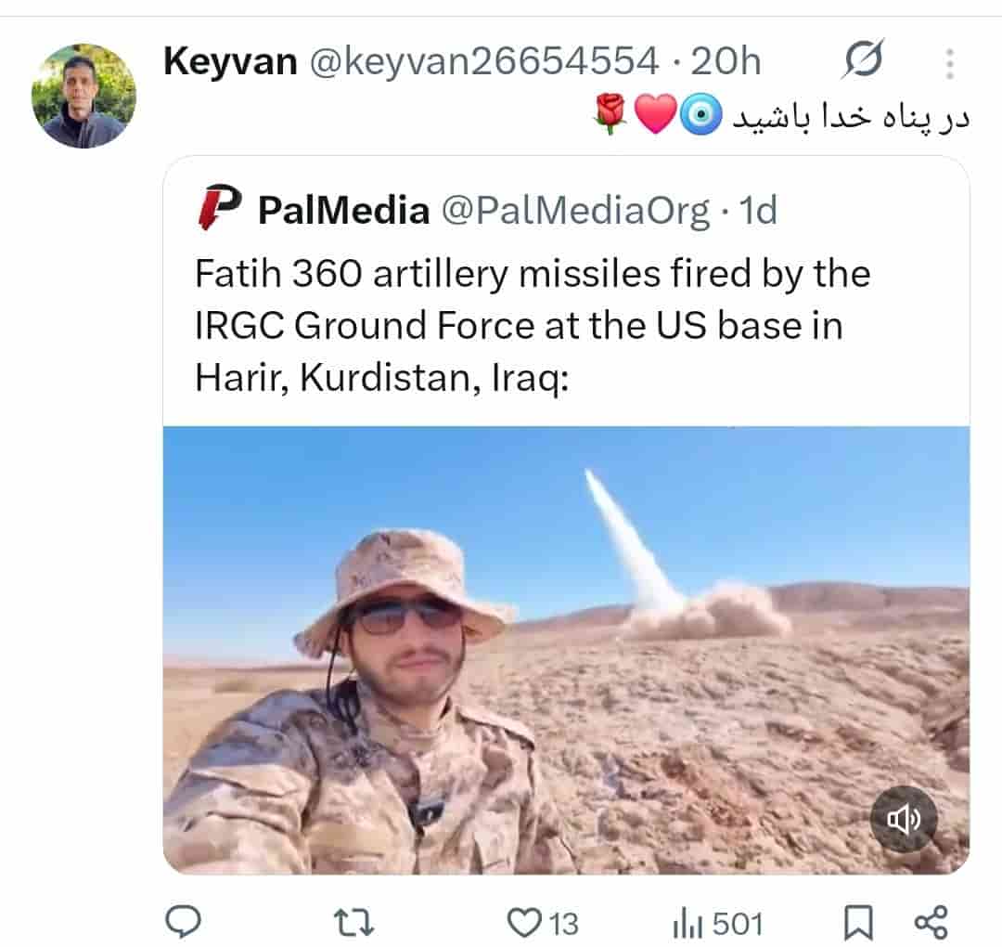Click the share icon

(x=931, y=923)
